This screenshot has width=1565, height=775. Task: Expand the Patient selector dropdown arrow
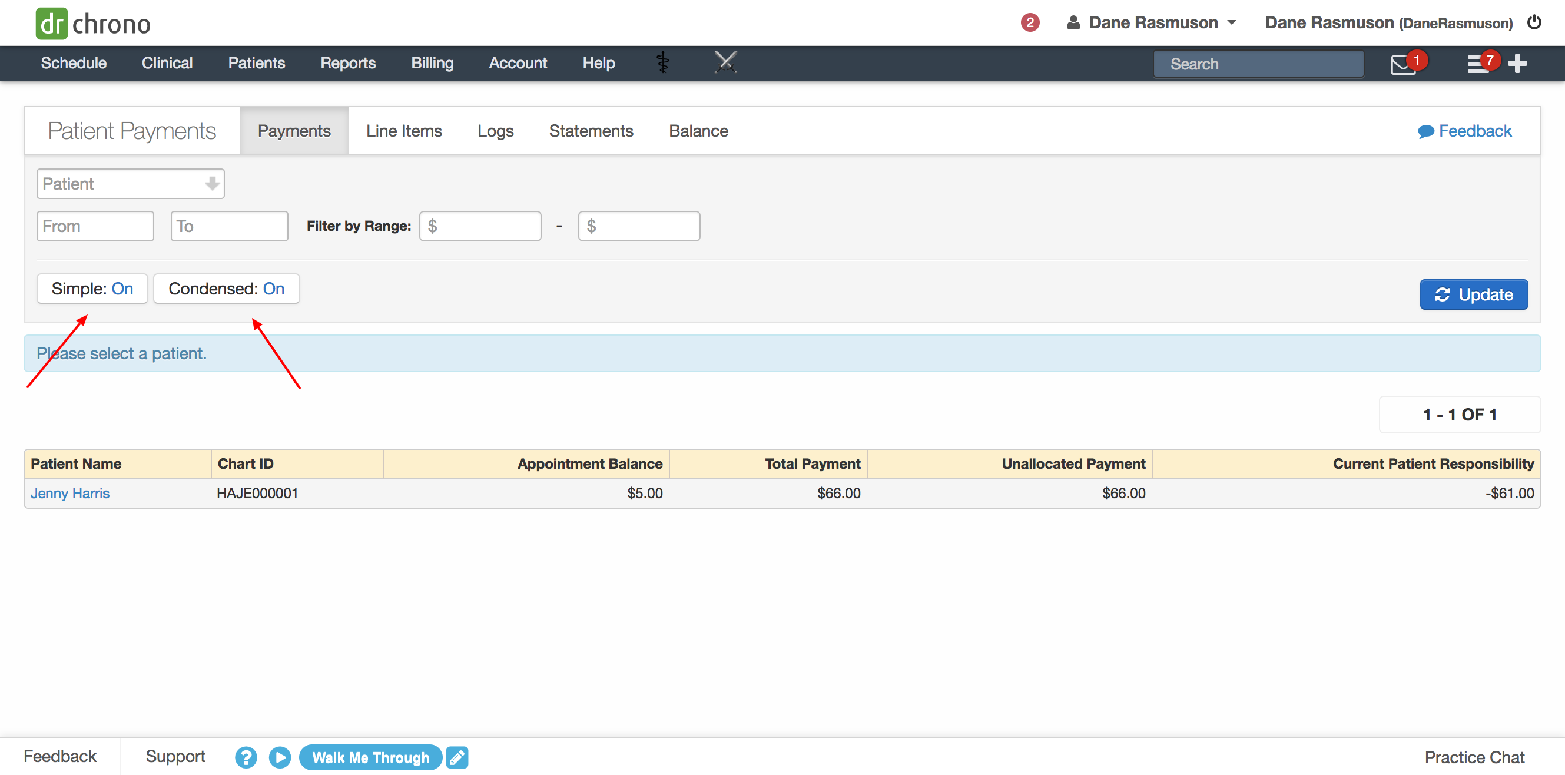point(212,184)
